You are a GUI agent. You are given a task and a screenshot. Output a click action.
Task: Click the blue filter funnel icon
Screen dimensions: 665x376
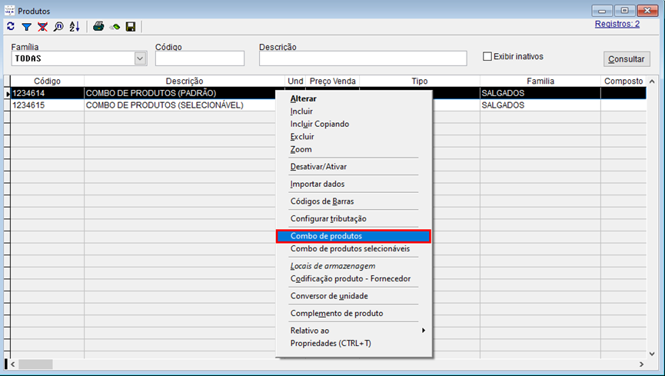pos(27,27)
